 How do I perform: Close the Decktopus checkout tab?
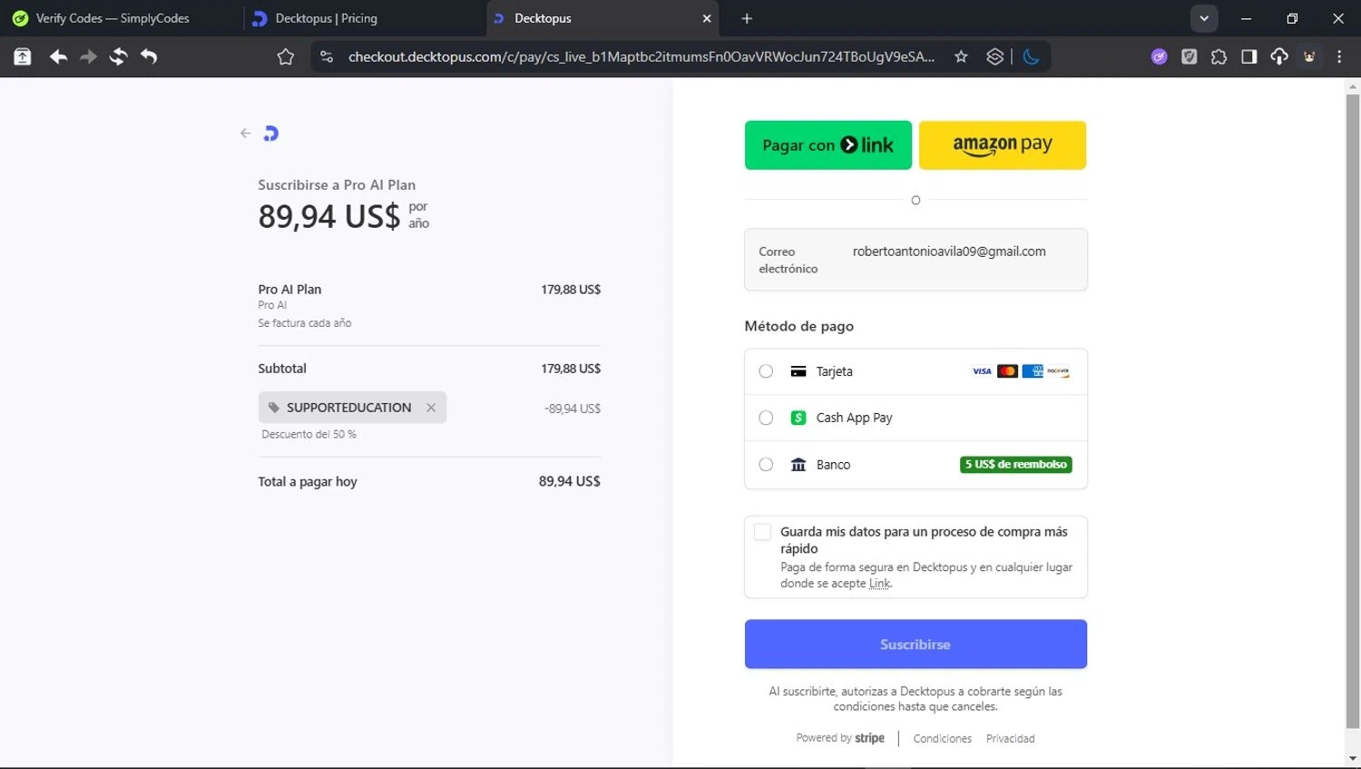click(x=707, y=18)
